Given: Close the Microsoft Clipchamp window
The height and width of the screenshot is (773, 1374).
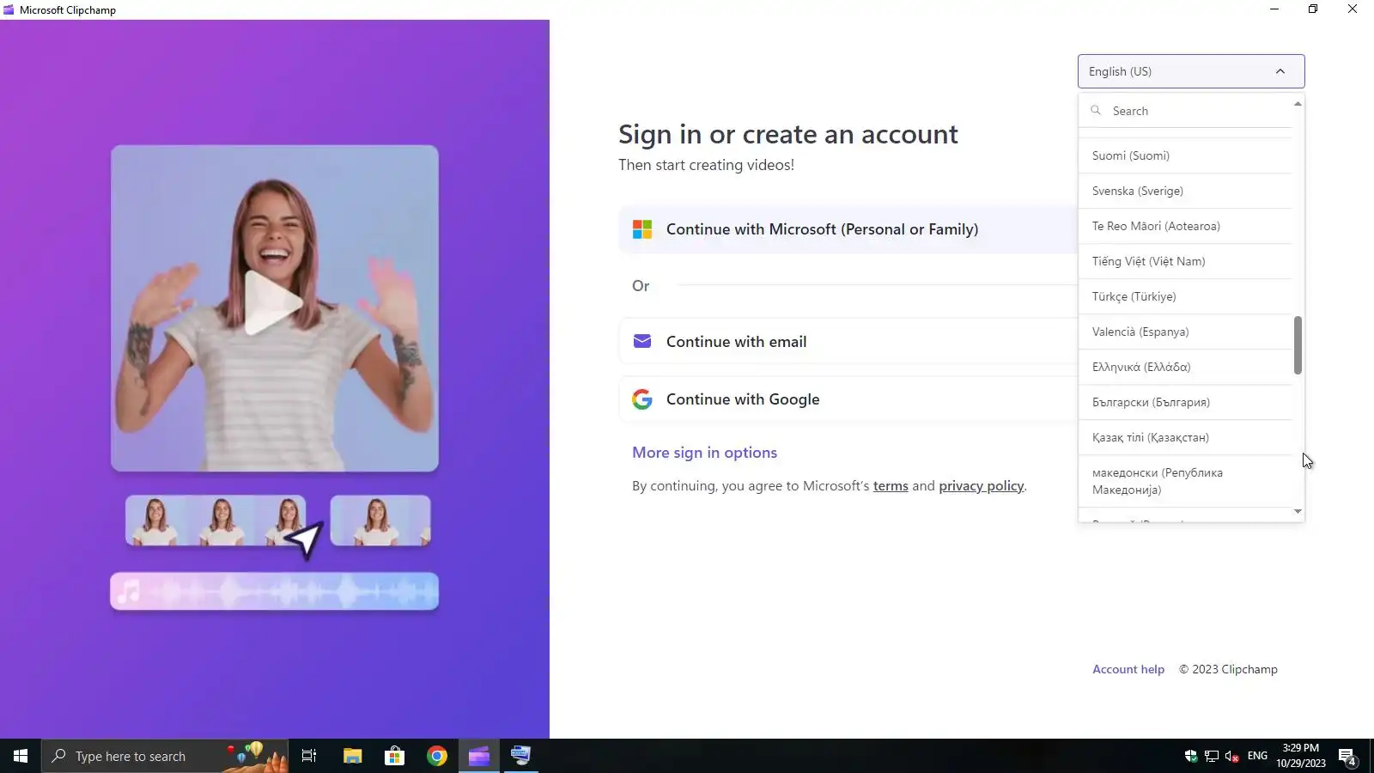Looking at the screenshot, I should (x=1353, y=9).
